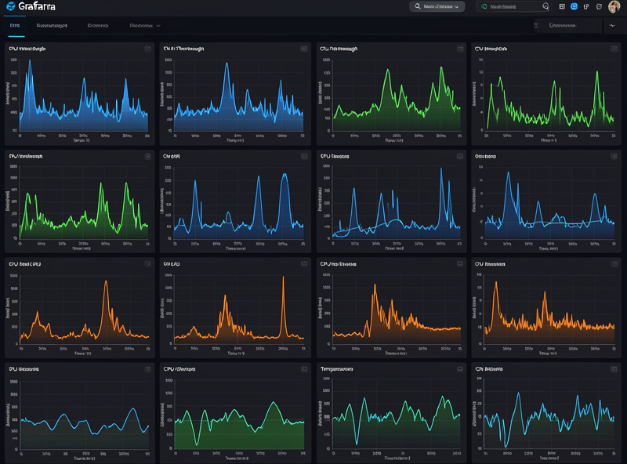
Task: Click the header icon just left of avatar
Action: point(599,6)
